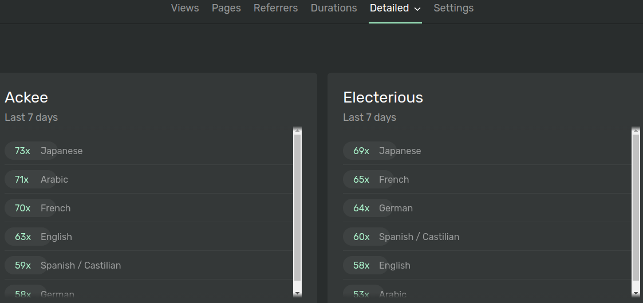The height and width of the screenshot is (303, 643).
Task: Click Japanese row in Ackee list
Action: pos(149,151)
